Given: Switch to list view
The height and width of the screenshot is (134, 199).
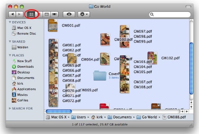Looking at the screenshot, I should click(39, 14).
